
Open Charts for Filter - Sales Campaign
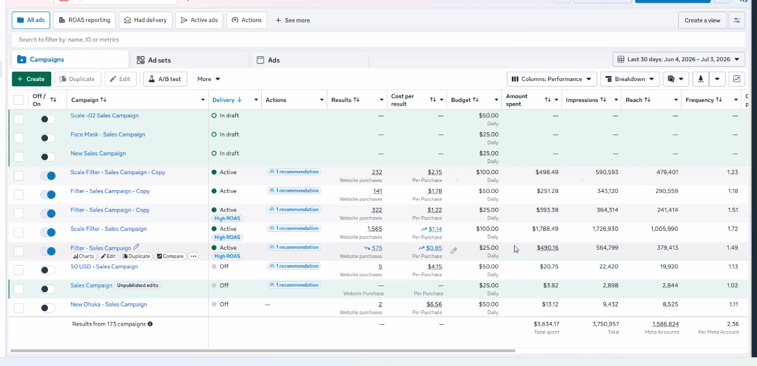point(84,256)
